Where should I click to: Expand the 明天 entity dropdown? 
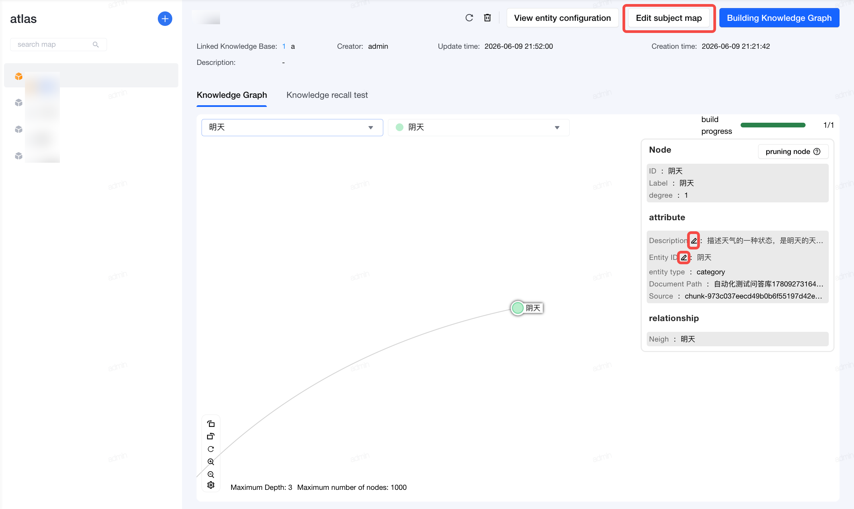[x=292, y=128]
